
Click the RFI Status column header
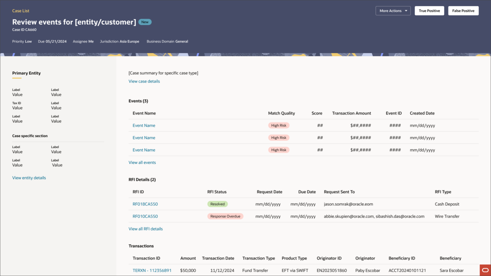(217, 192)
